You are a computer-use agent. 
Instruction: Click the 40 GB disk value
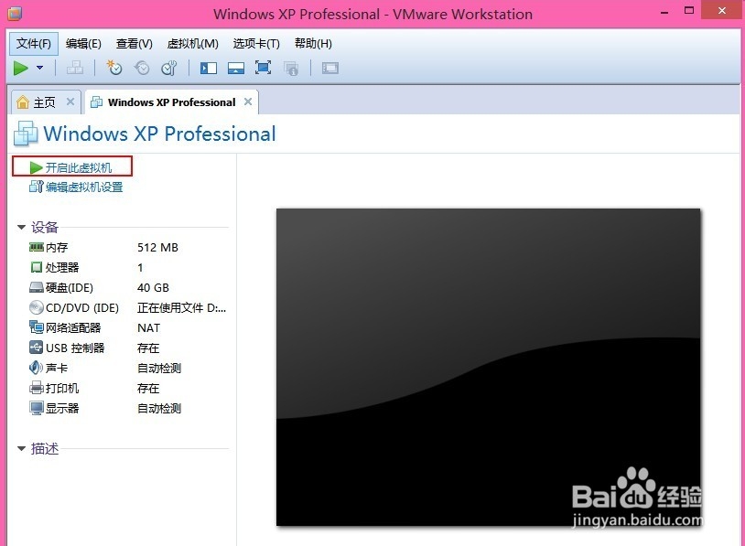153,288
